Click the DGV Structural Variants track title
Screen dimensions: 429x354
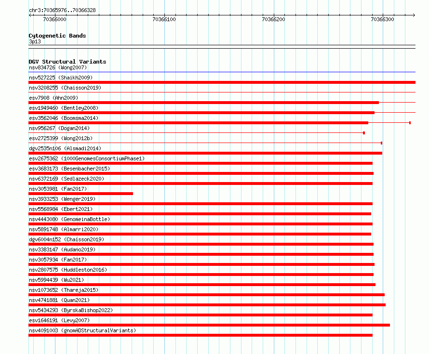tap(67, 62)
